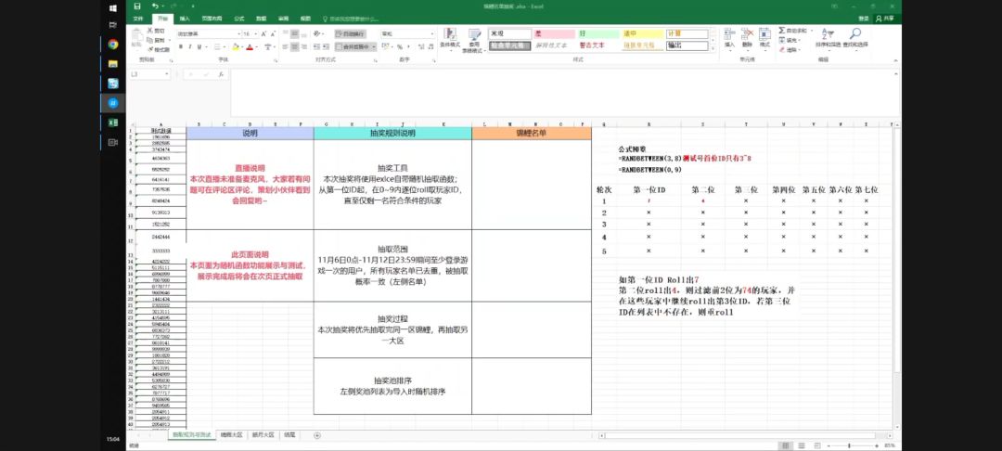Click the Fill button in editing group
Screen dimensions: 1002x451
790,40
